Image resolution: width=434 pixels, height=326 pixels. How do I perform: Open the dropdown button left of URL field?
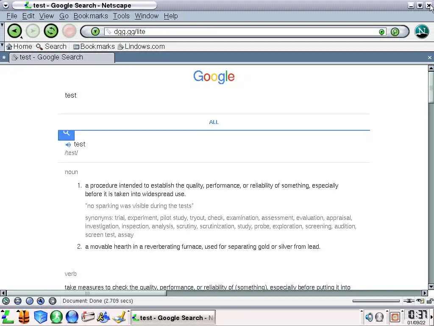[x=95, y=31]
